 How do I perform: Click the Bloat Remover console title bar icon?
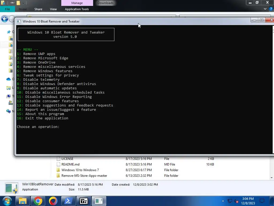(19, 21)
